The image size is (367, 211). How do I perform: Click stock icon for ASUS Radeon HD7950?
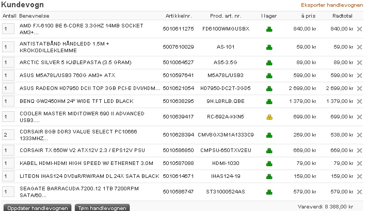[x=269, y=88]
